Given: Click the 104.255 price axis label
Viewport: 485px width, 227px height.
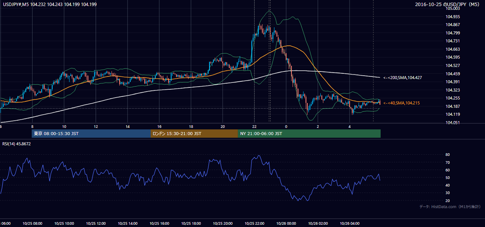Looking at the screenshot, I should [454, 98].
